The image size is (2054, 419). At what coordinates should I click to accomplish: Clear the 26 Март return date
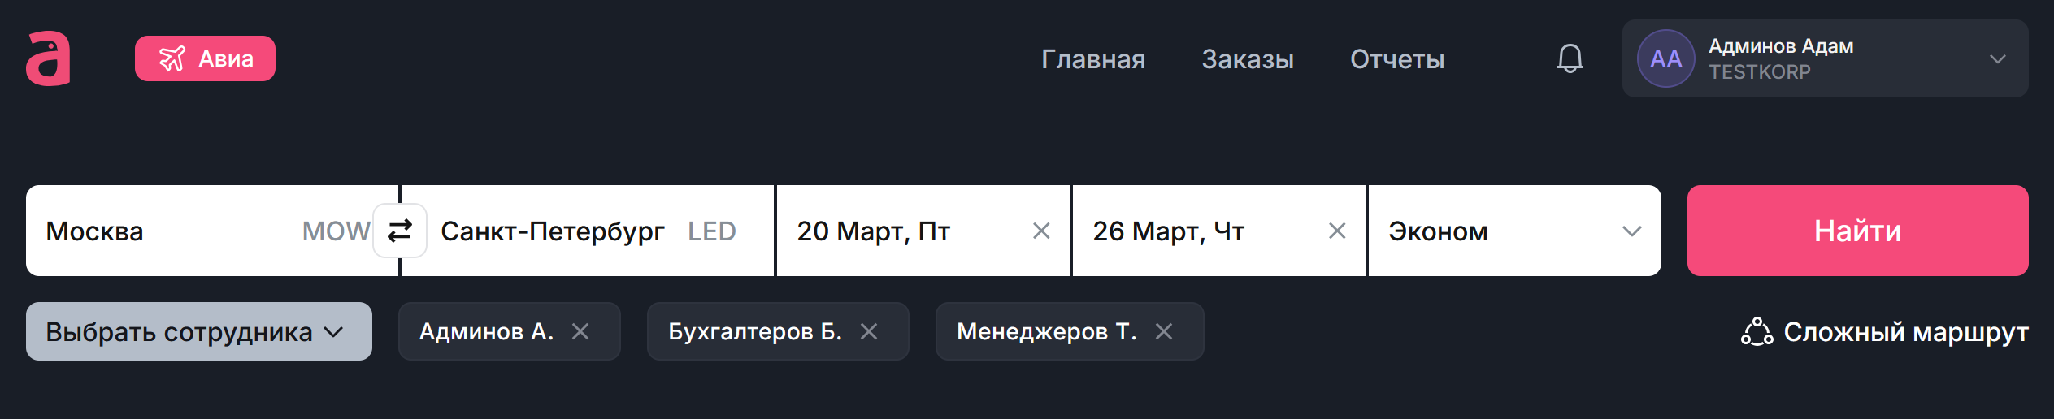(1336, 231)
